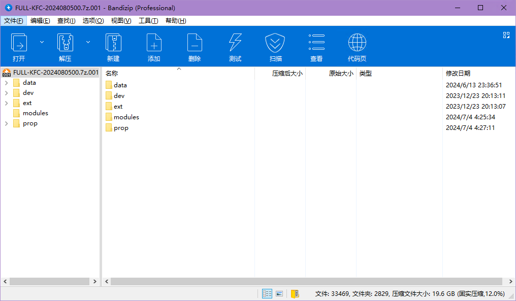Viewport: 516px width, 301px height.
Task: Open the dropdown arrow next to Extract (解压)
Action: pos(88,42)
